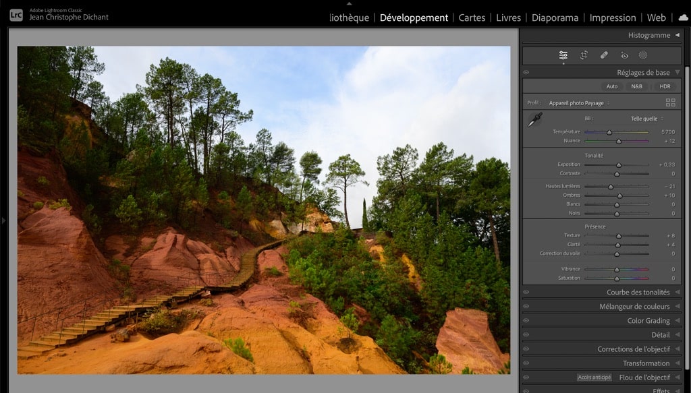
Task: Open the Profil dropdown Appareil photo Paysage
Action: (x=579, y=103)
